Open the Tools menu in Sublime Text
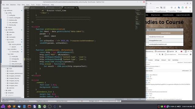Screen dimensions: 195x109 [33, 5]
